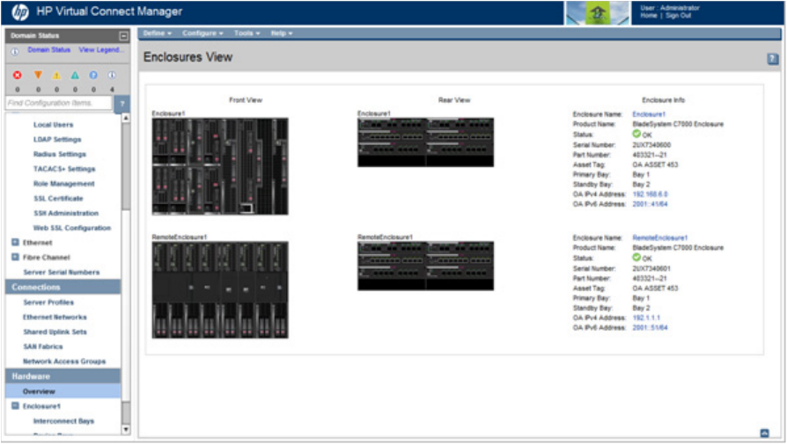787x444 pixels.
Task: Click the major status orange triangle icon
Action: pyautogui.click(x=38, y=75)
